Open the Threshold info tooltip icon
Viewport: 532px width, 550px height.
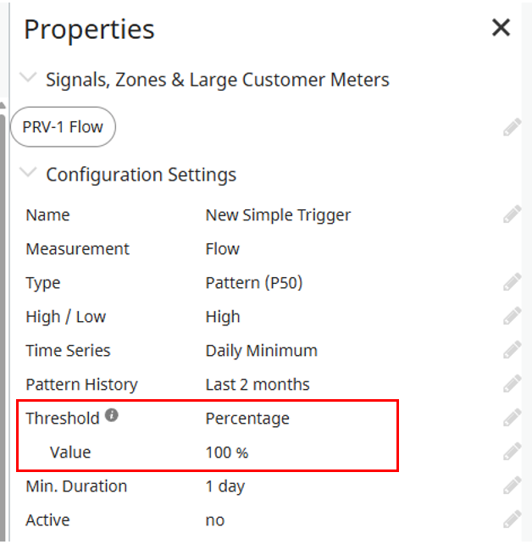tap(112, 415)
